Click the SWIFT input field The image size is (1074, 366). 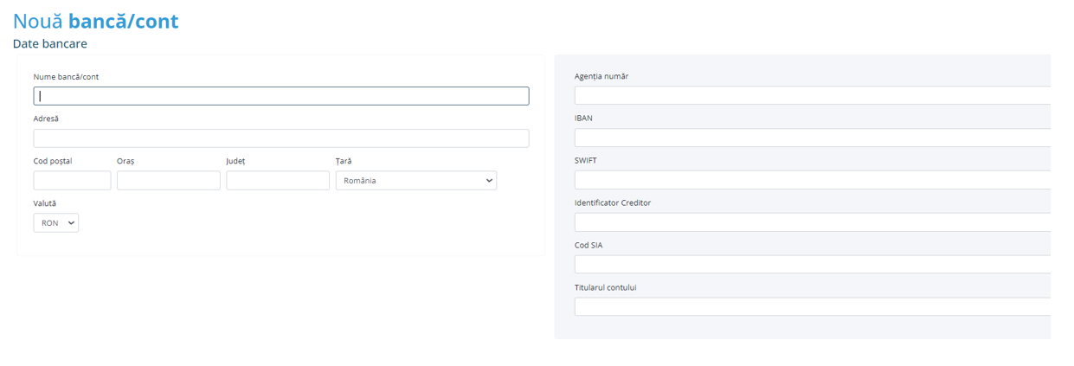812,180
